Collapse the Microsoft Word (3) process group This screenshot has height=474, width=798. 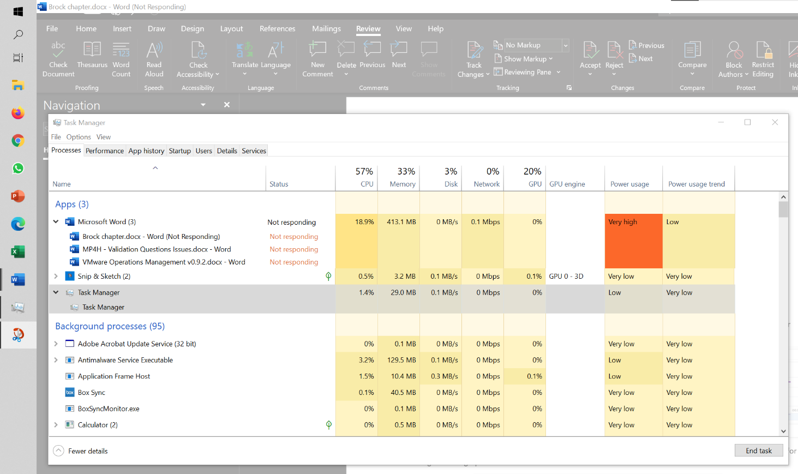(x=56, y=221)
